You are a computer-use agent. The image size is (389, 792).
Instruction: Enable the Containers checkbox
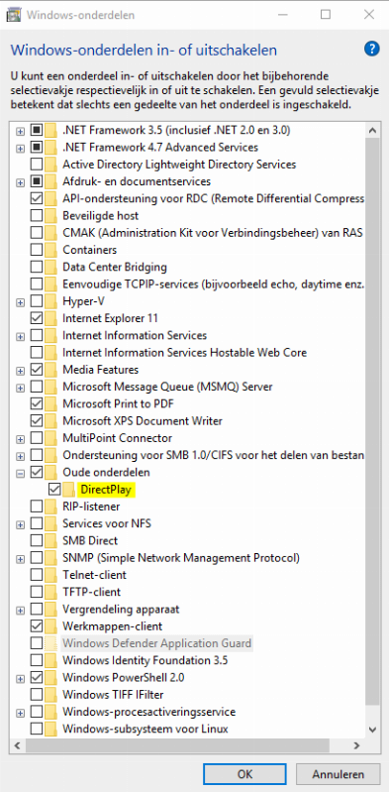[x=37, y=250]
